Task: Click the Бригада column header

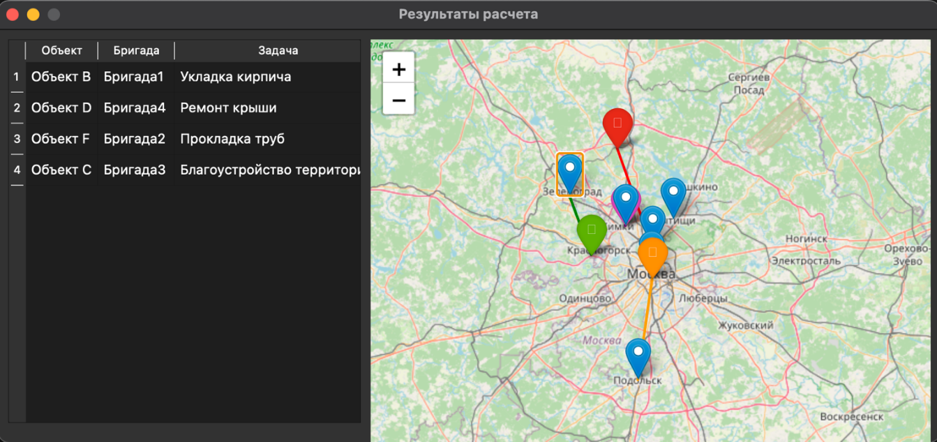Action: click(x=136, y=50)
